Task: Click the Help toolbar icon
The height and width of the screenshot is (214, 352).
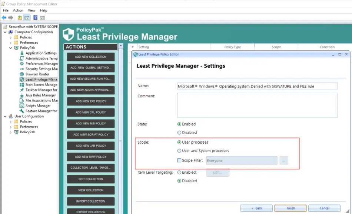Action: coord(35,17)
